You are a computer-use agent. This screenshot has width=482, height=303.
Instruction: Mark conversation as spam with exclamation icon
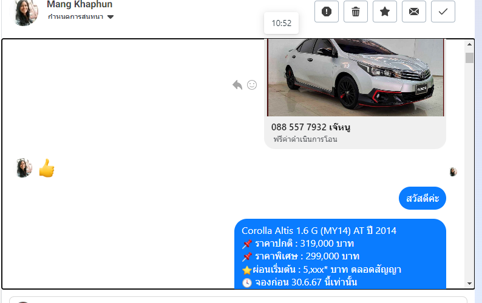(327, 12)
